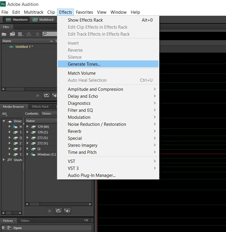Open the Clip menu

[x=51, y=12]
